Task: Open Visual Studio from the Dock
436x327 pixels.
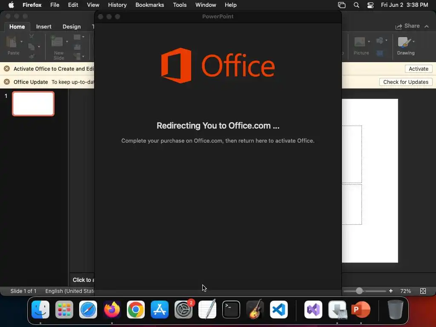Action: (313, 310)
